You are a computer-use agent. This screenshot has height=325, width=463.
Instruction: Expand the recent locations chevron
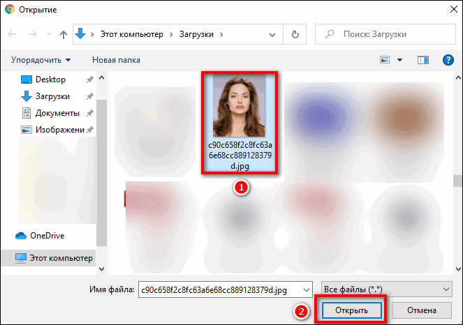click(48, 34)
